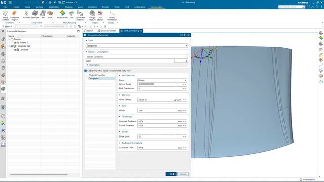The height and width of the screenshot is (182, 324).
Task: Collapse the Name - Description section
Action: [86, 52]
